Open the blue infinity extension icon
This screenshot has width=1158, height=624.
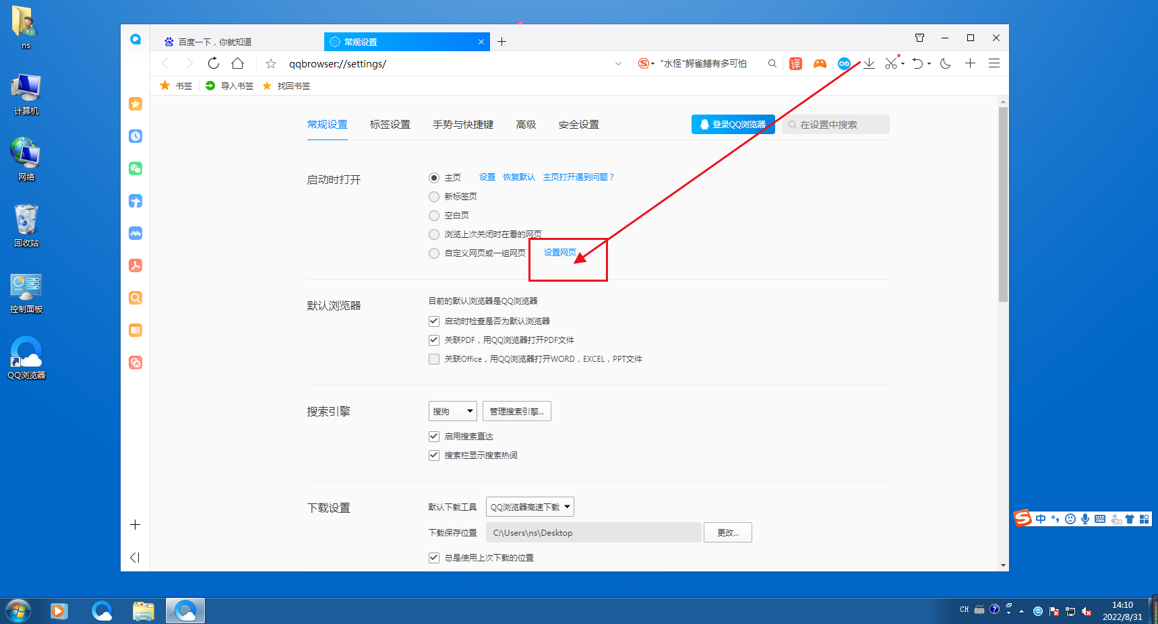[844, 63]
